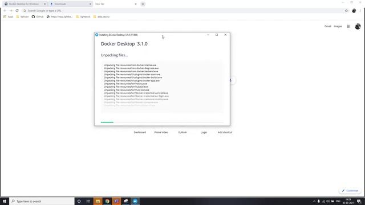Open the Action Center notifications icon

(359, 201)
